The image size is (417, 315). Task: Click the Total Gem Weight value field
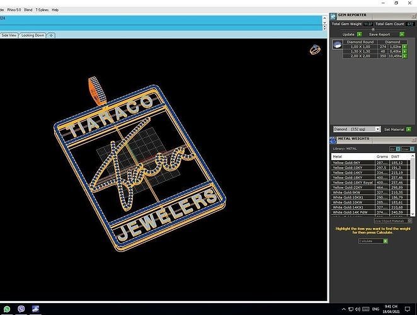(x=368, y=24)
